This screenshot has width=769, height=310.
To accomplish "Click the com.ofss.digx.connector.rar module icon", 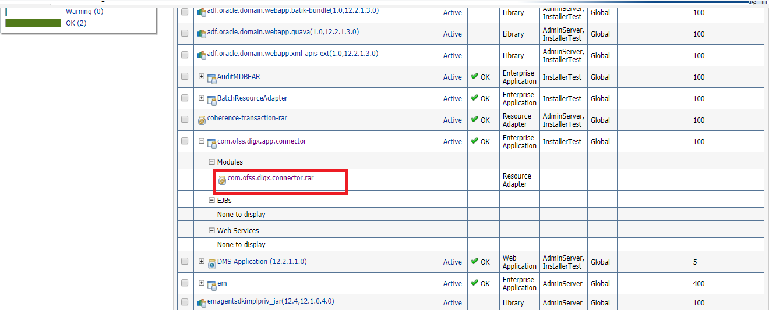I will tap(222, 180).
